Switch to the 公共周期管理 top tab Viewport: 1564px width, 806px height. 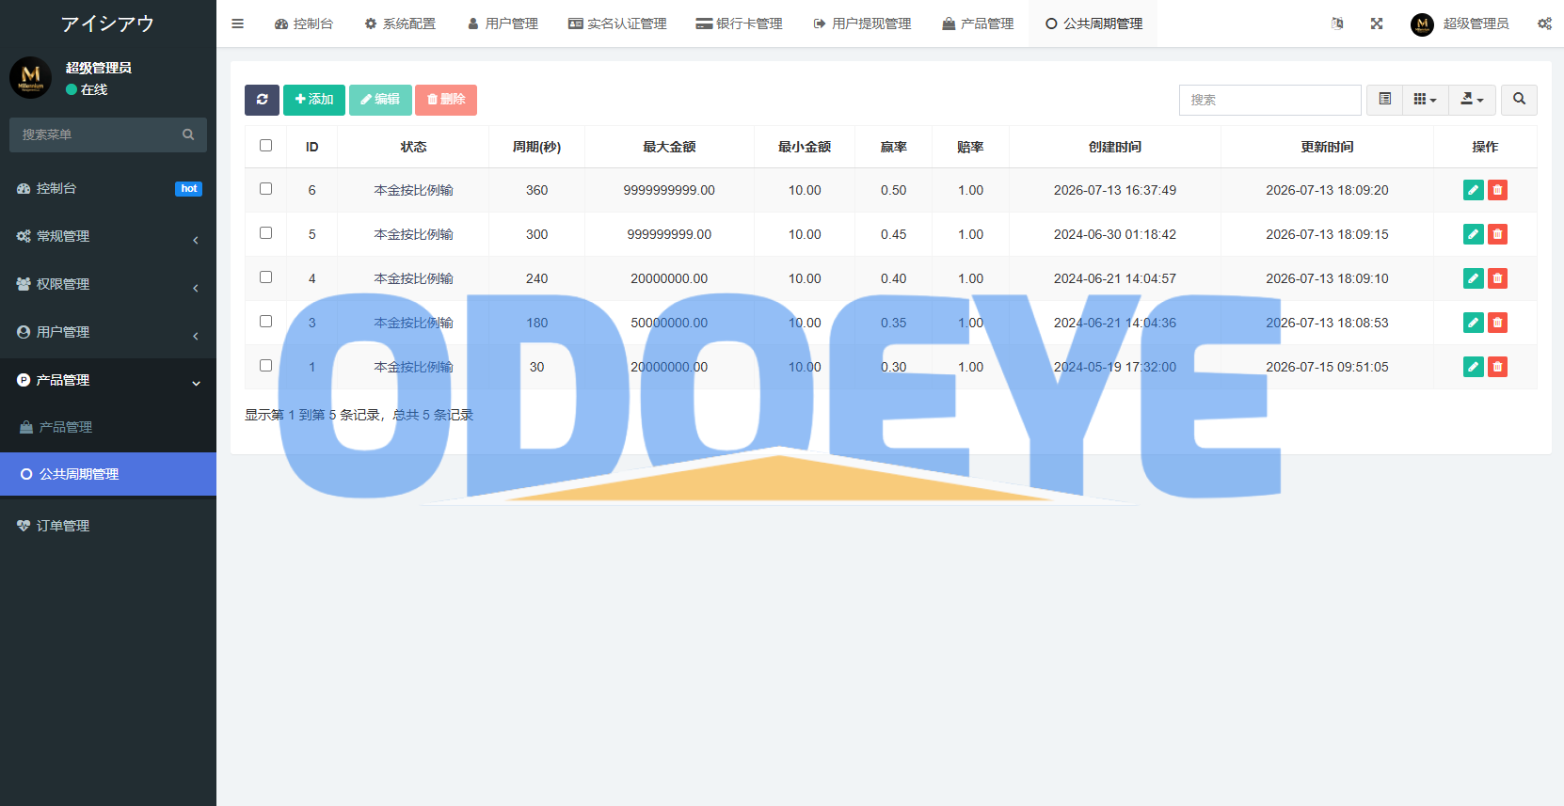(1093, 24)
